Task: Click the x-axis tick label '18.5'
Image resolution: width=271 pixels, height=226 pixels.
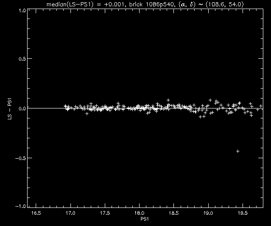Action: pos(174,213)
